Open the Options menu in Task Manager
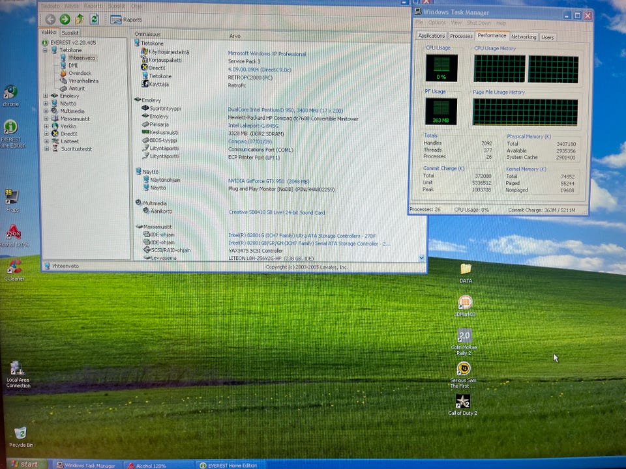Image resolution: width=626 pixels, height=469 pixels. pyautogui.click(x=437, y=23)
